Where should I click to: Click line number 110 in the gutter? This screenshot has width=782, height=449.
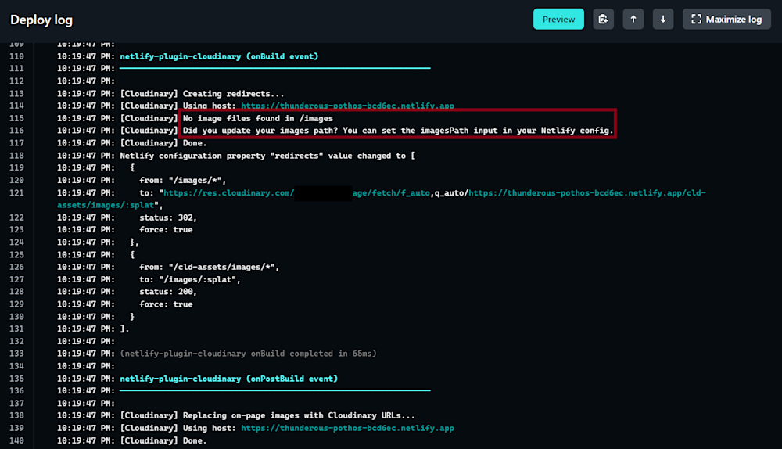[16, 56]
